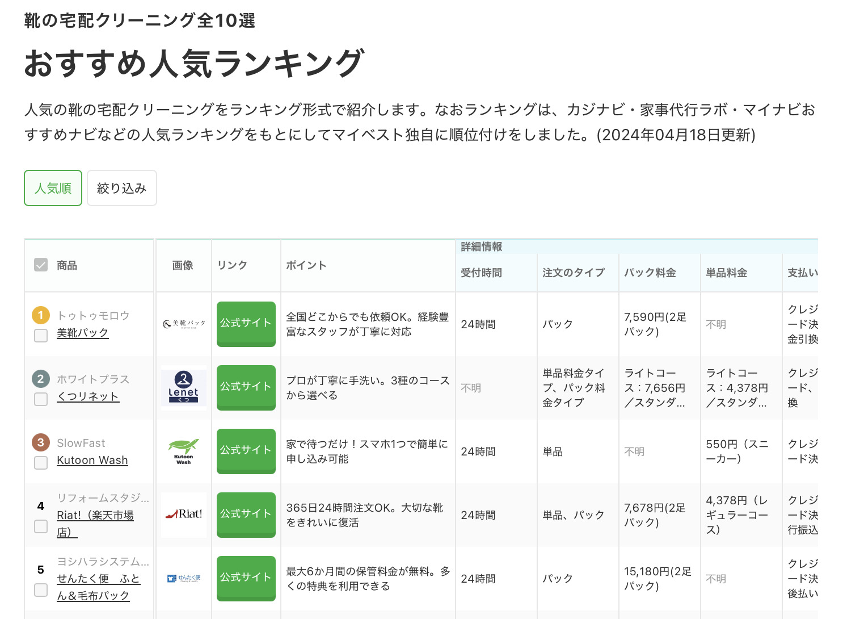The width and height of the screenshot is (843, 619).
Task: Check the box for Kutoon Wash
Action: (41, 463)
